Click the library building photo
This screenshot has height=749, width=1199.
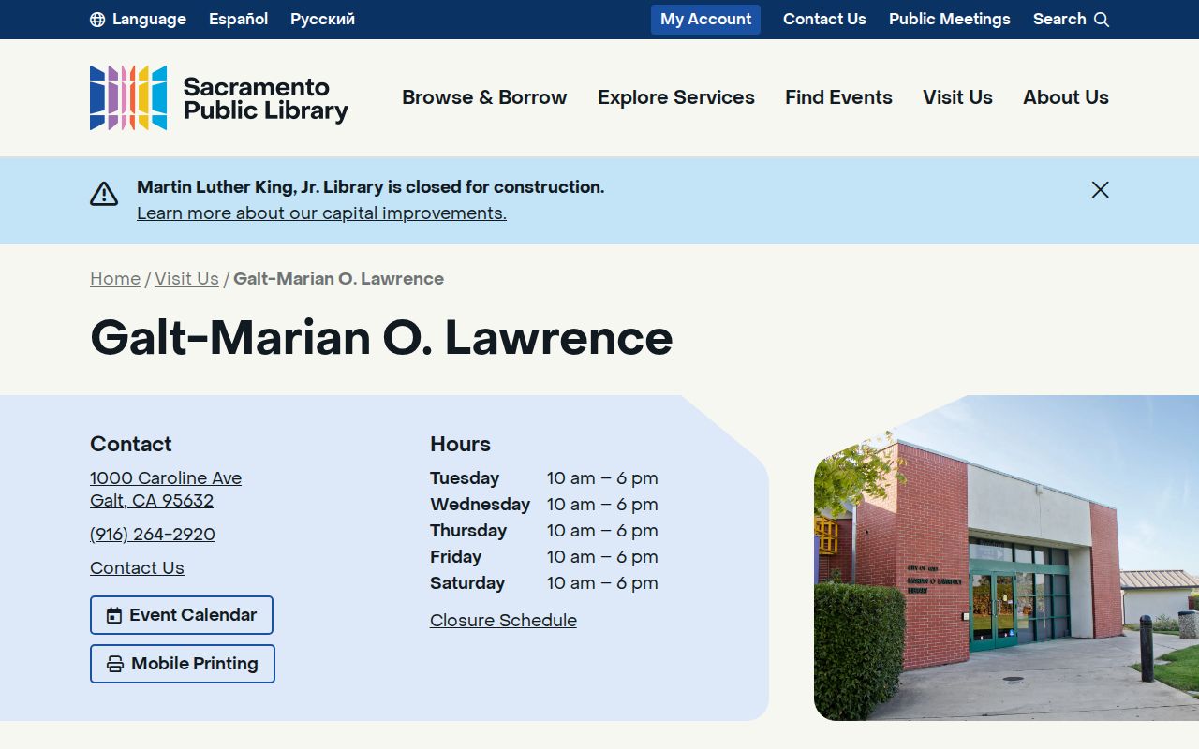click(x=1006, y=558)
